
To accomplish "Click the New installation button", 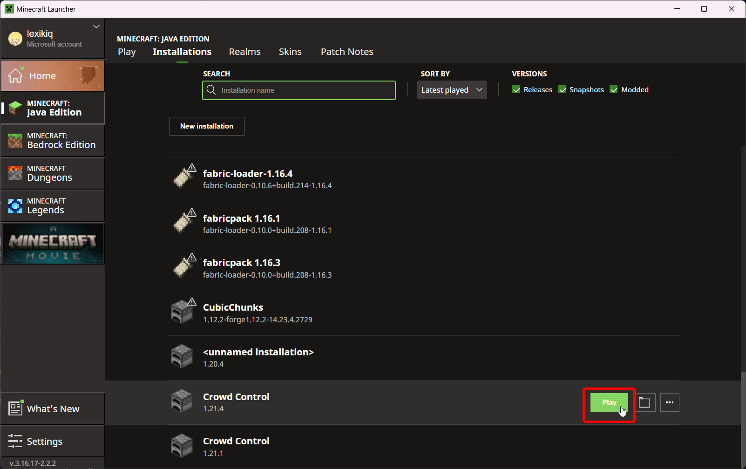I will [x=207, y=126].
